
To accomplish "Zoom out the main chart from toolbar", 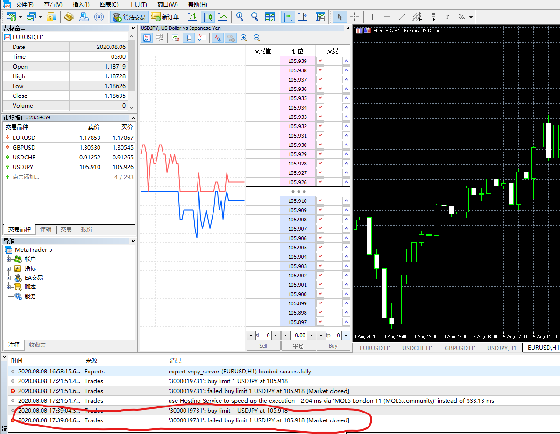I will (255, 17).
